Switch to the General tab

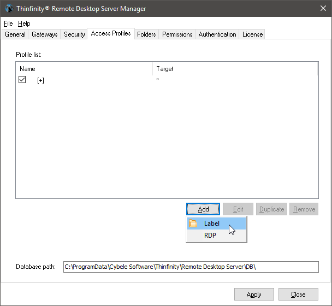(15, 34)
